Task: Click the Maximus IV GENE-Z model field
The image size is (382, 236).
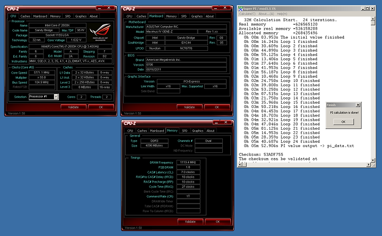Action: pyautogui.click(x=171, y=32)
